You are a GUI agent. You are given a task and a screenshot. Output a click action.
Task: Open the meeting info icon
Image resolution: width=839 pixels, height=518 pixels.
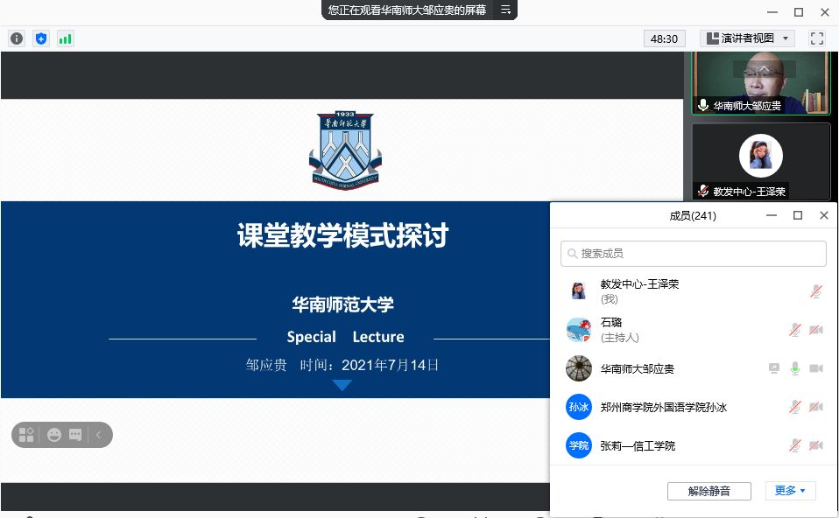(x=17, y=38)
